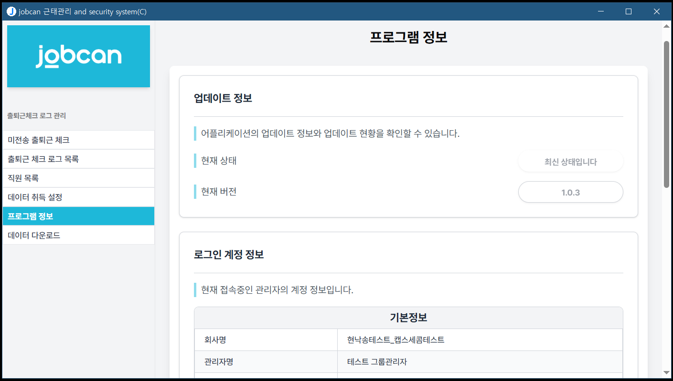Image resolution: width=673 pixels, height=381 pixels.
Task: Minimize the jobcan window
Action: click(601, 11)
